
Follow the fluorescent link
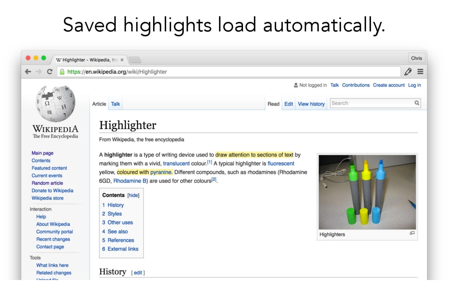pyautogui.click(x=281, y=164)
